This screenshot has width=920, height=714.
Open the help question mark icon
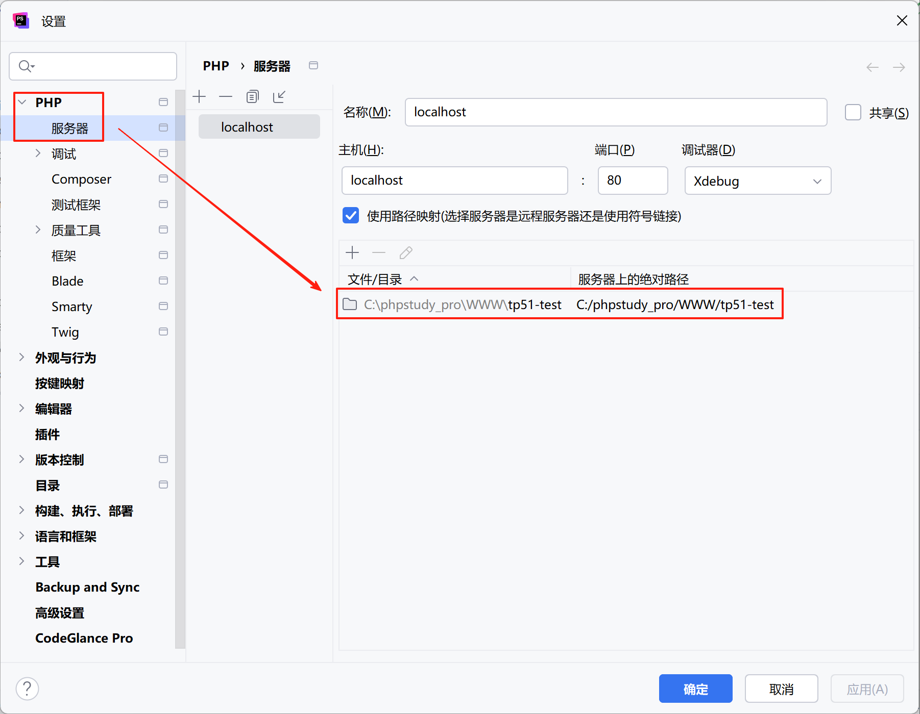[x=27, y=689]
